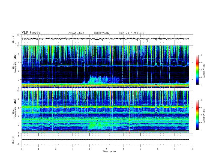The image size is (216, 167).
Task: Click the cyan triangle marker in ch.1 spectrogram
Action: (x=156, y=64)
